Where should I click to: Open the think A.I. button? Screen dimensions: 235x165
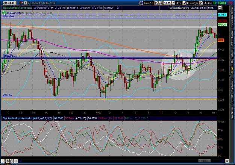[x=146, y=3]
